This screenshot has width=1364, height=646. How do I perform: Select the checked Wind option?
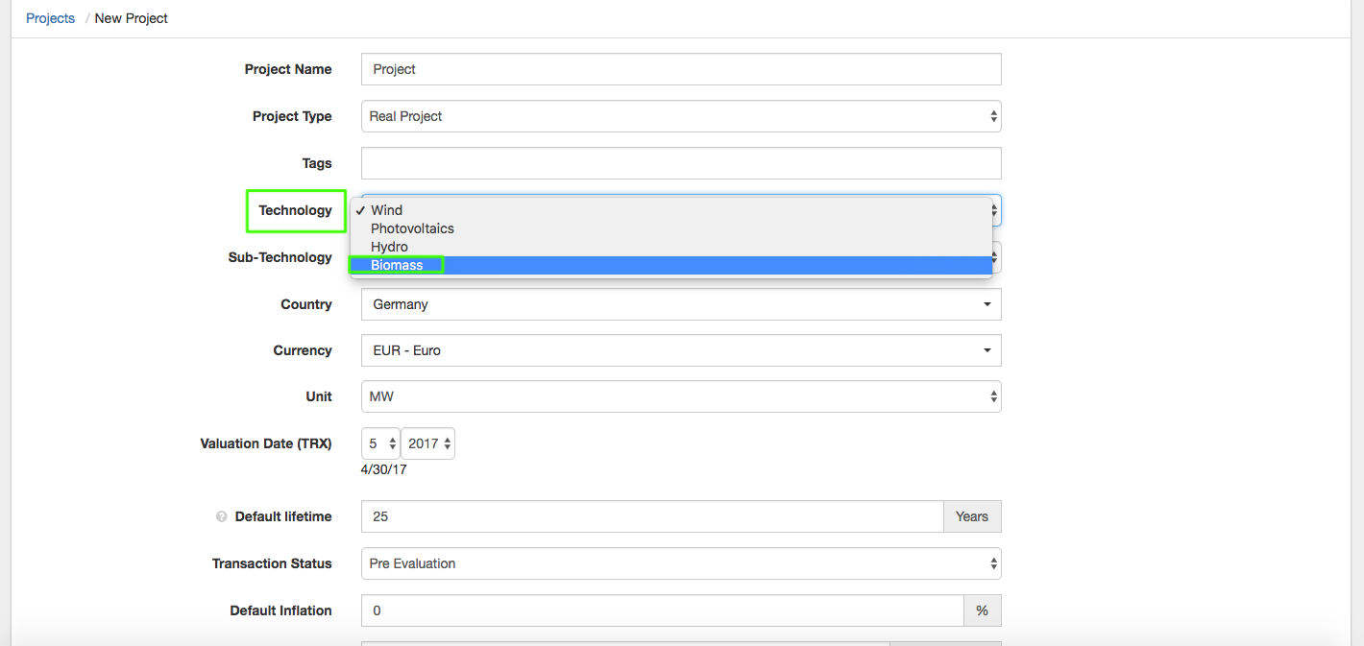point(386,210)
